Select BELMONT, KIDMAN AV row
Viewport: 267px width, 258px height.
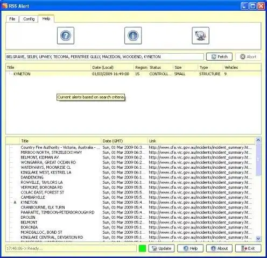(130, 157)
